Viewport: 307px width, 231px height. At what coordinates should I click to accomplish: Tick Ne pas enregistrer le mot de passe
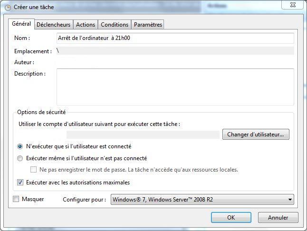coord(33,170)
